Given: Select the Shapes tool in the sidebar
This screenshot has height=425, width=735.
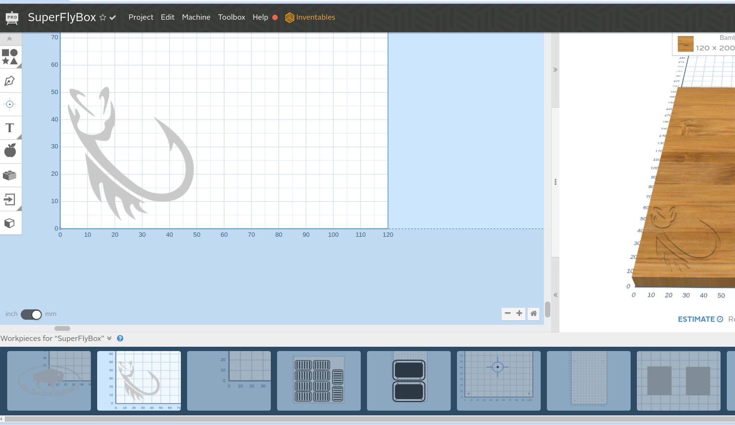Looking at the screenshot, I should click(11, 57).
